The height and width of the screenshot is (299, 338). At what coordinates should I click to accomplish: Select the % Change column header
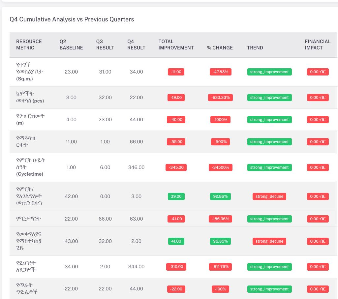(220, 48)
